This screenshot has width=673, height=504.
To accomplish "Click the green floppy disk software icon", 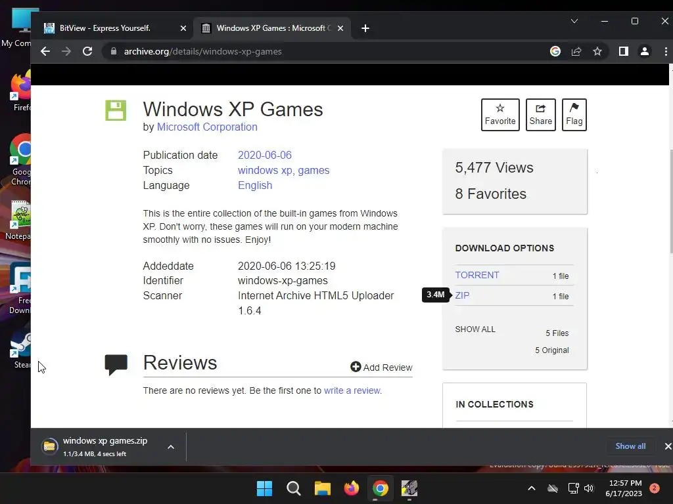I will (x=116, y=110).
